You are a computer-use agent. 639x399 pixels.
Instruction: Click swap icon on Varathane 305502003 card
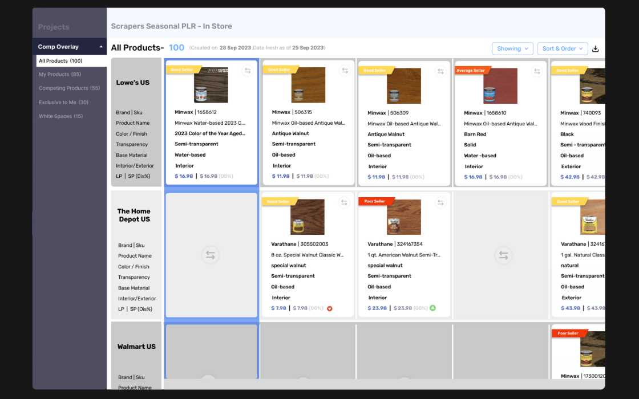point(344,202)
